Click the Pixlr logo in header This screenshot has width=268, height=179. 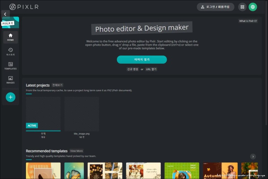[24, 7]
